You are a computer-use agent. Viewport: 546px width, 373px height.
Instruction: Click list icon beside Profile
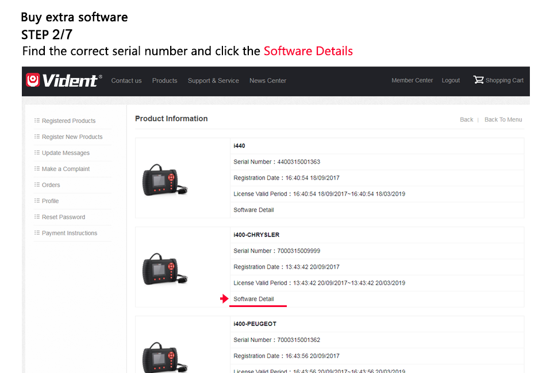click(x=37, y=200)
